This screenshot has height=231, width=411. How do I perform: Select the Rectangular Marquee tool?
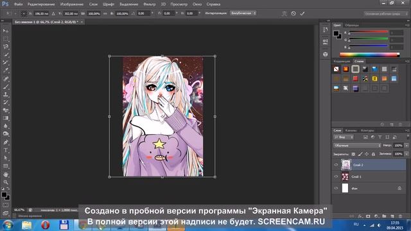(6, 39)
